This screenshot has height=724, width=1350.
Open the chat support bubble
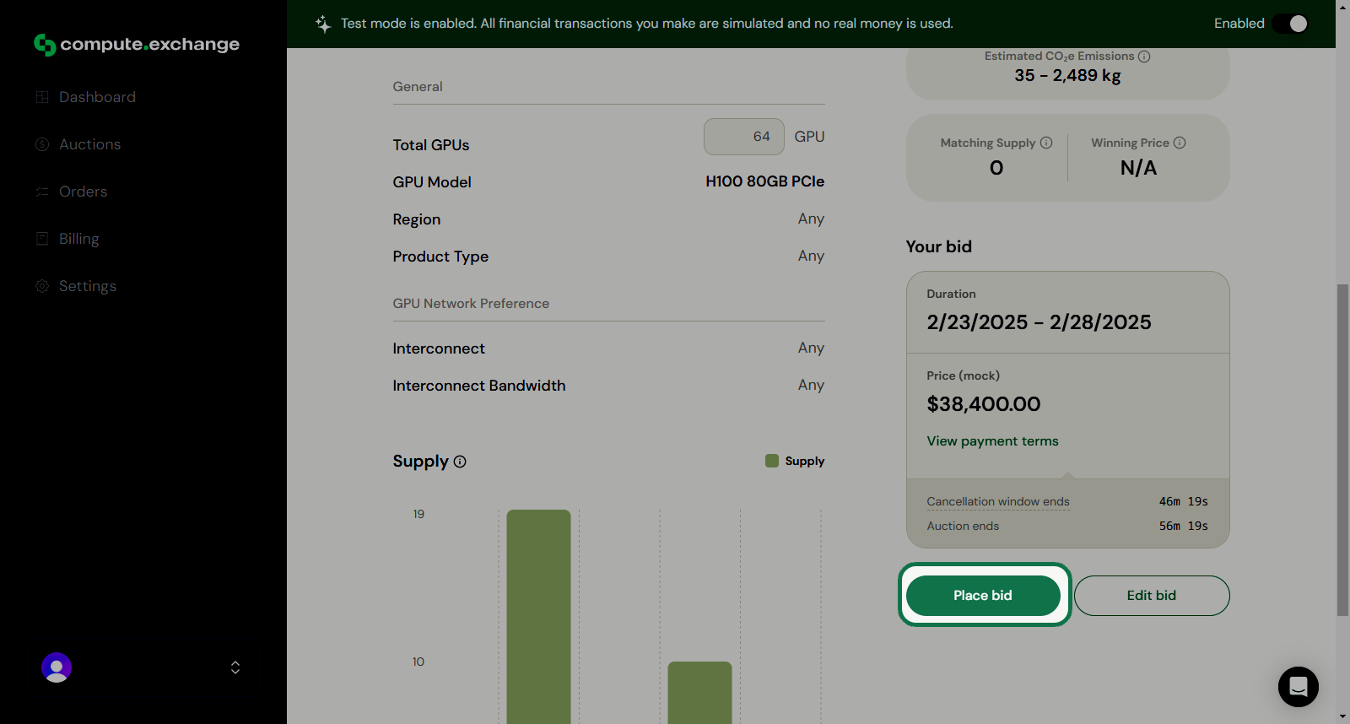tap(1299, 687)
